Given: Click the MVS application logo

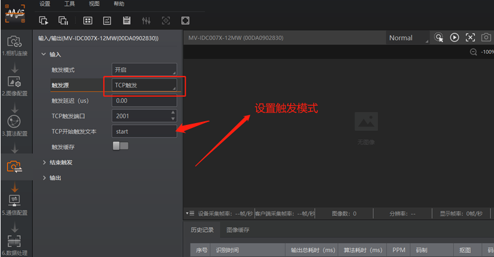Looking at the screenshot, I should point(15,14).
